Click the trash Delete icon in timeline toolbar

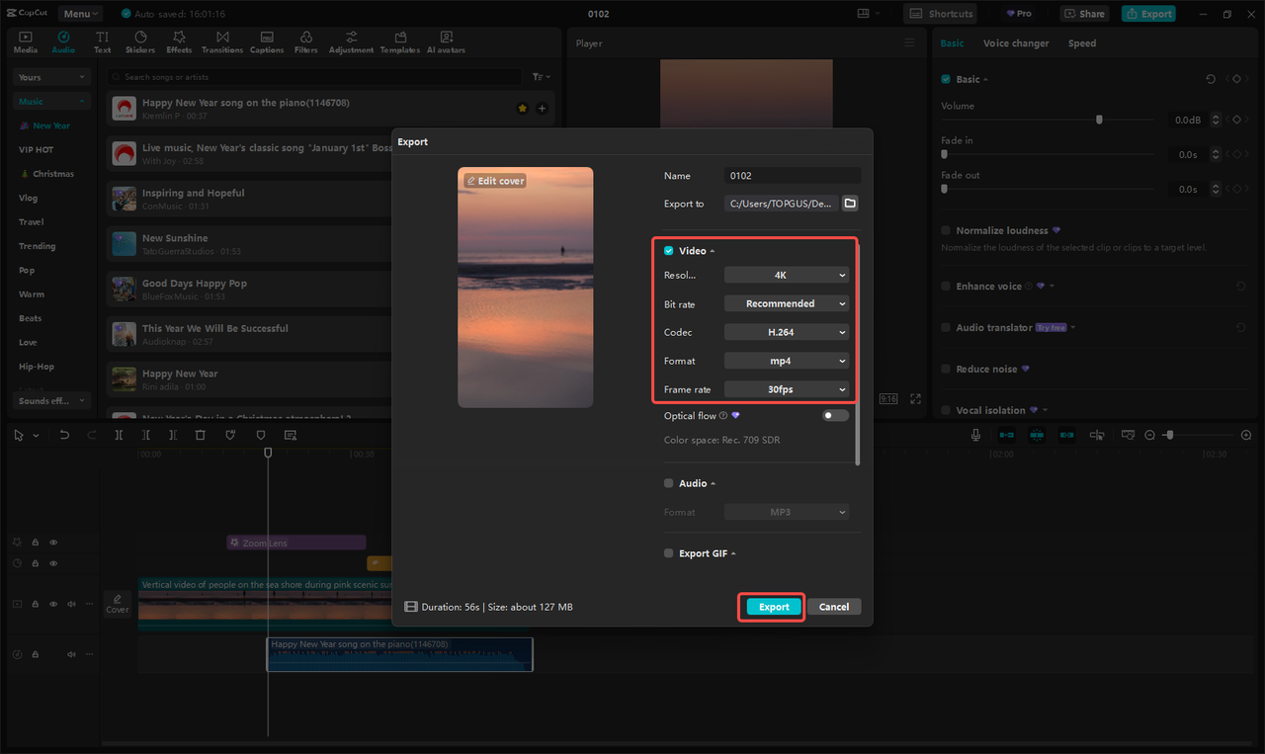[201, 435]
